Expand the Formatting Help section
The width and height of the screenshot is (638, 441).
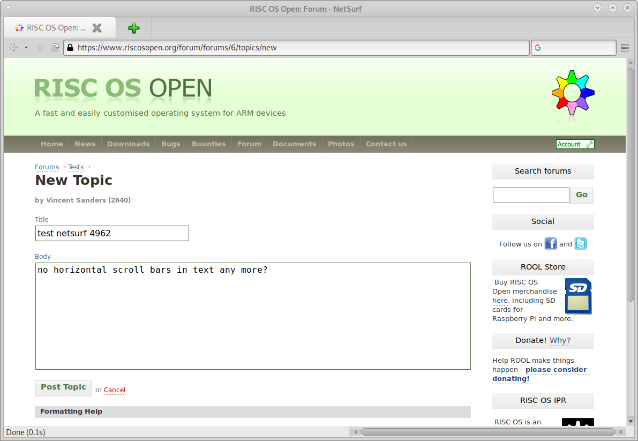click(71, 412)
